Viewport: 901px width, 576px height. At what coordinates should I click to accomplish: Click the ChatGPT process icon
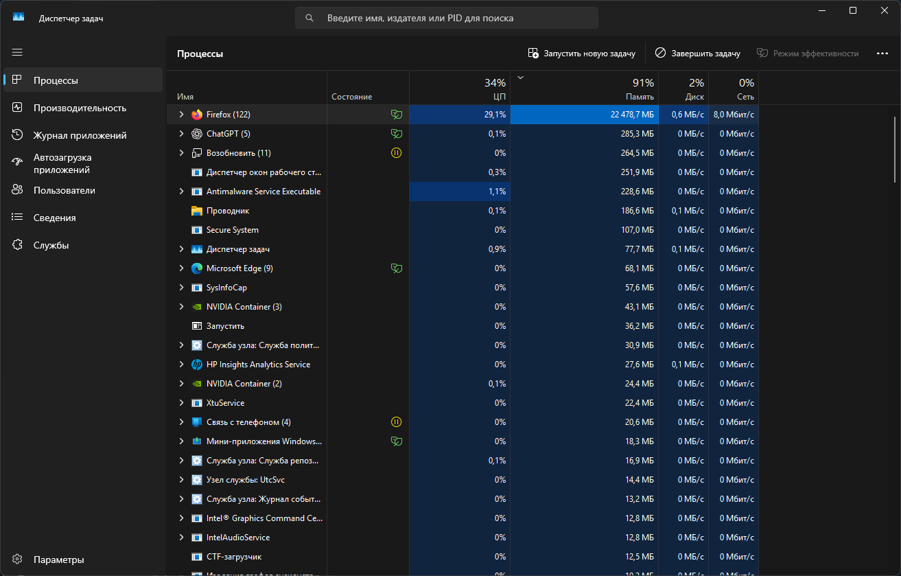pos(197,134)
